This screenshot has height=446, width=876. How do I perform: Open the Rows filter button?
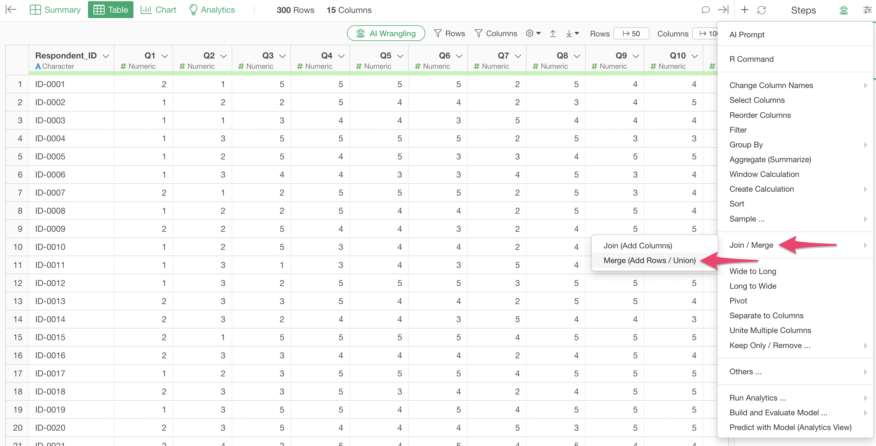449,33
